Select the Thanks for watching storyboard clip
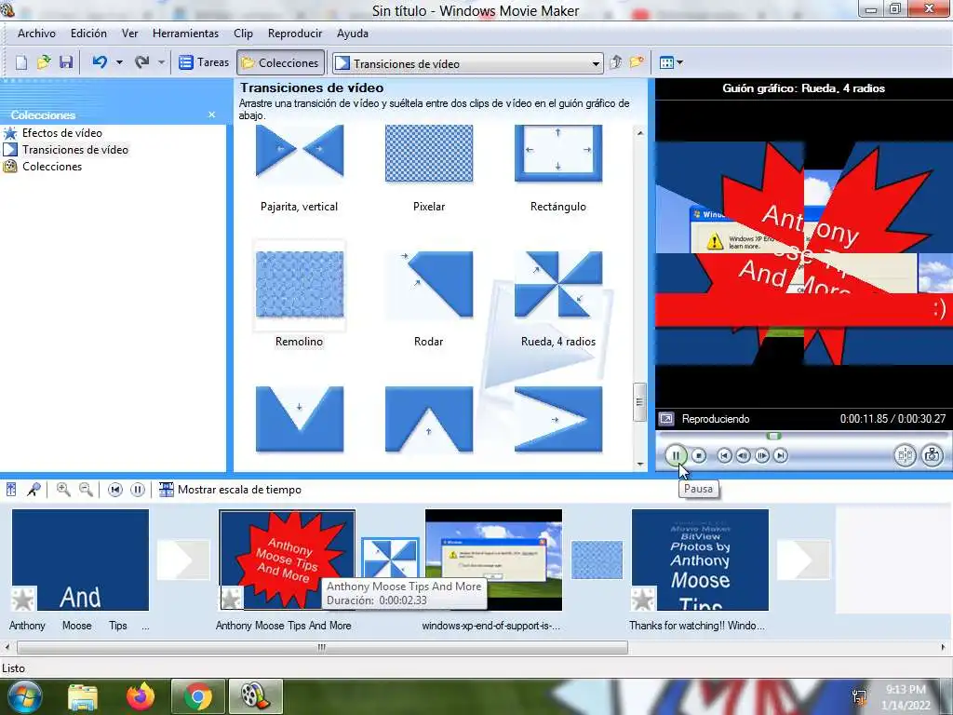Image resolution: width=953 pixels, height=715 pixels. (x=700, y=560)
